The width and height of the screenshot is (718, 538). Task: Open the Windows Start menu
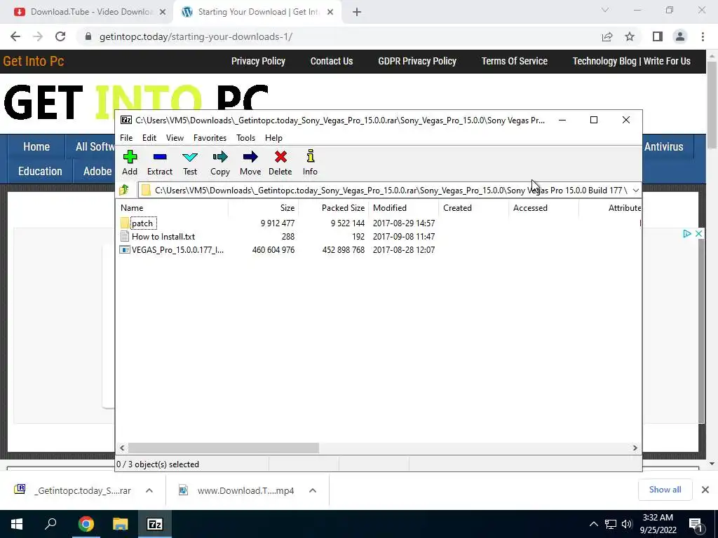(x=17, y=524)
